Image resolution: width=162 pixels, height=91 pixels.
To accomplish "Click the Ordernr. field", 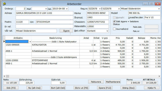I will pos(21,9).
